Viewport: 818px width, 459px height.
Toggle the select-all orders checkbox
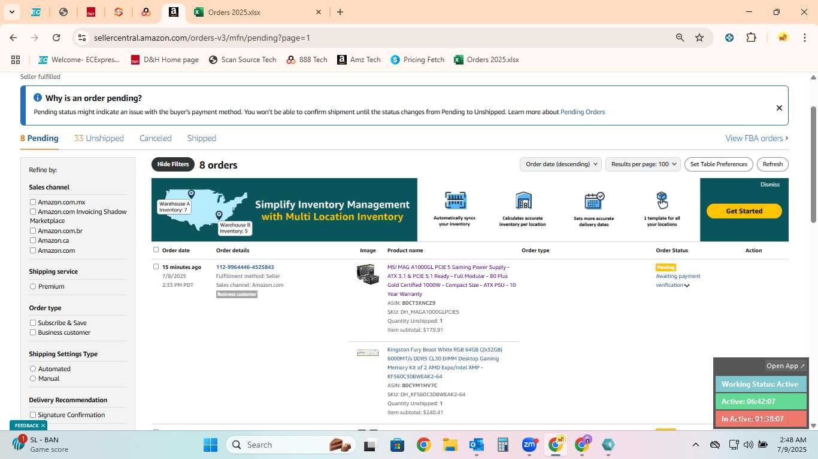coord(156,250)
